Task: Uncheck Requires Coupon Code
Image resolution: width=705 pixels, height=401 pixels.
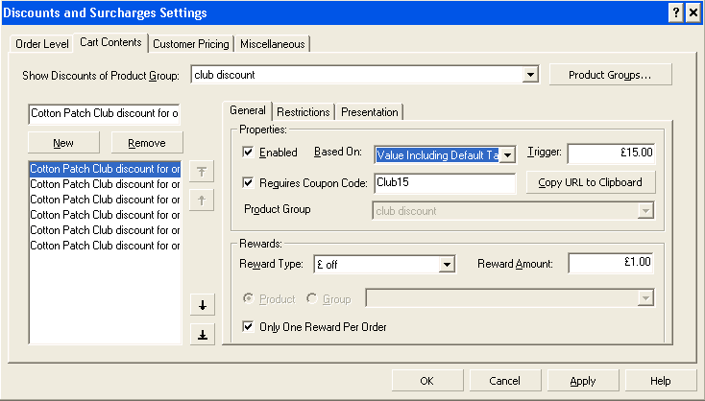Action: (x=248, y=183)
